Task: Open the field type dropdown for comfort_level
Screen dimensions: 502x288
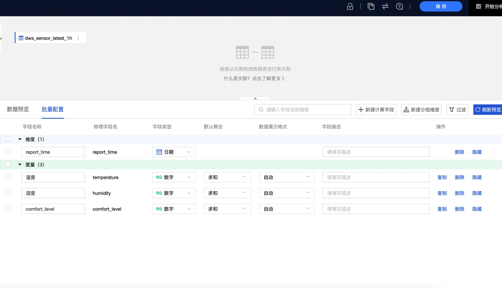Action: pos(174,209)
